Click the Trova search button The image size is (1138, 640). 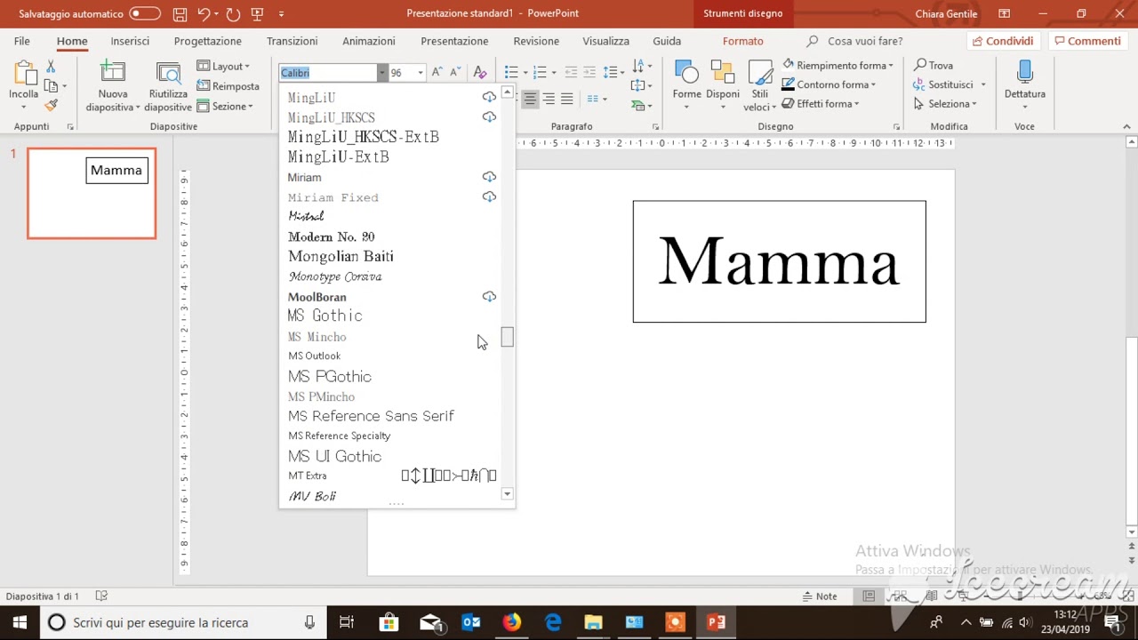tap(934, 66)
